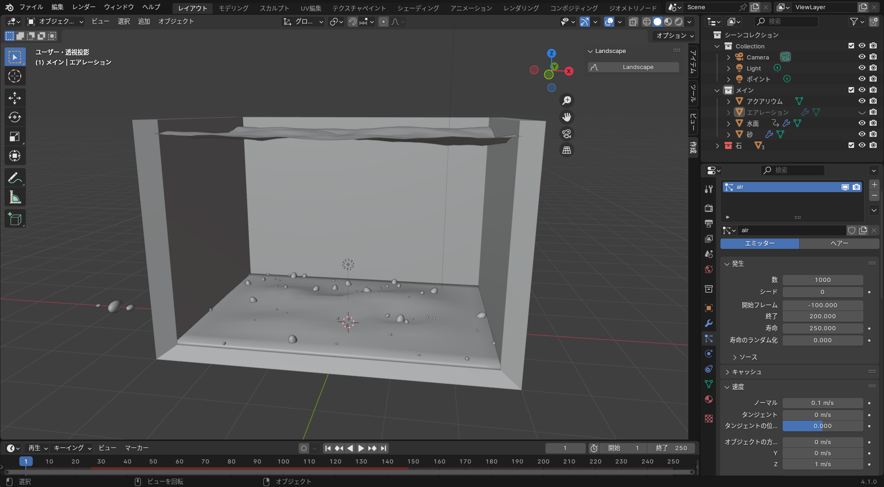This screenshot has height=487, width=884.
Task: Switch to the モデリング workspace tab
Action: click(233, 8)
